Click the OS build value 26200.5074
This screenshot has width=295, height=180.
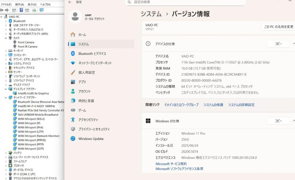coord(190,152)
